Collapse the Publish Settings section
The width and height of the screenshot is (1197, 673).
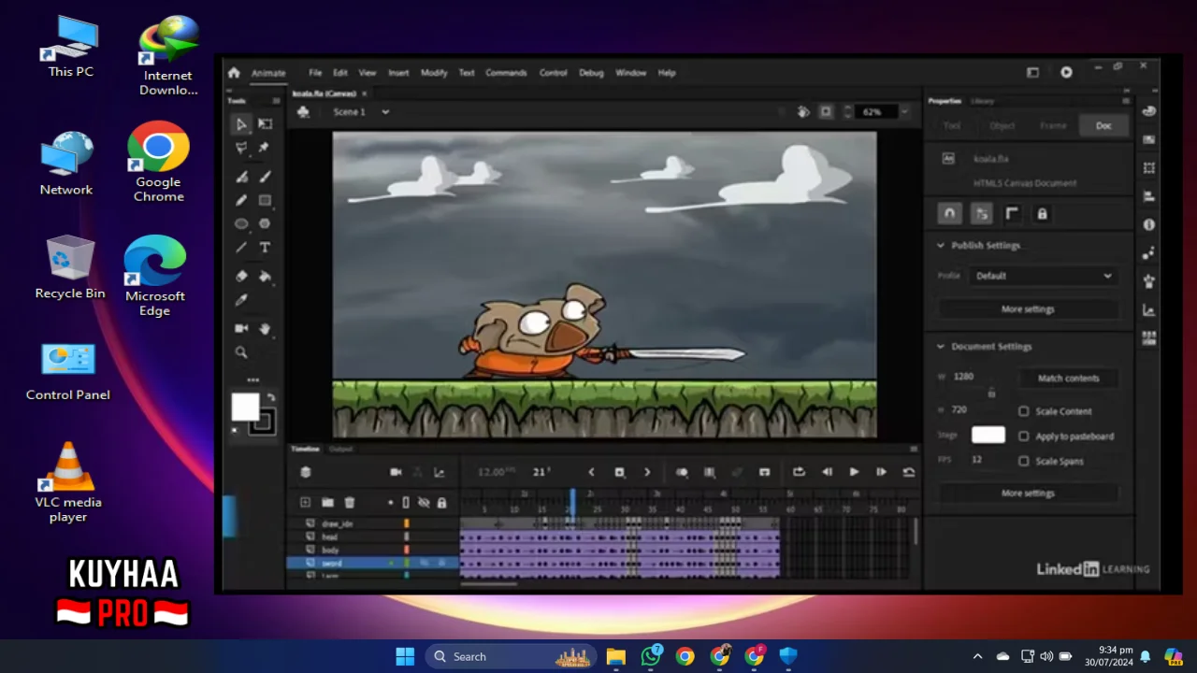[x=941, y=246]
